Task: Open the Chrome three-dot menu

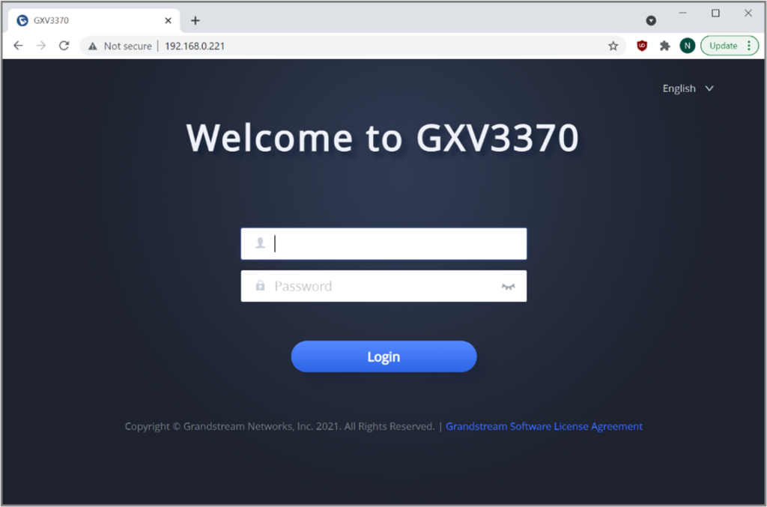Action: tap(749, 46)
